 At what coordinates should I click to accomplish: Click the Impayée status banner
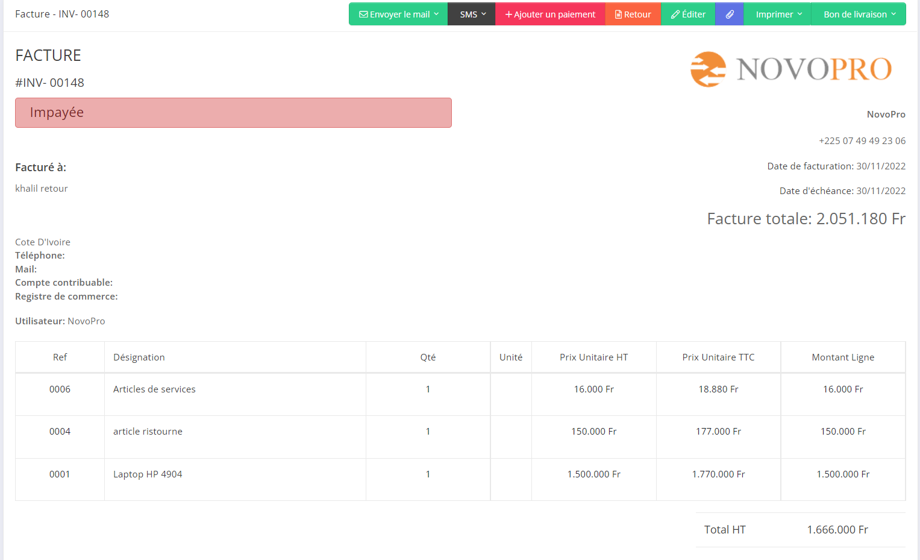click(233, 113)
